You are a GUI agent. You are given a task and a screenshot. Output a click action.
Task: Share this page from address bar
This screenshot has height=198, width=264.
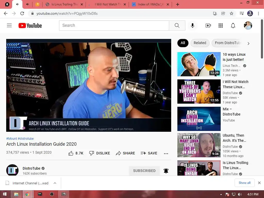pos(223,13)
